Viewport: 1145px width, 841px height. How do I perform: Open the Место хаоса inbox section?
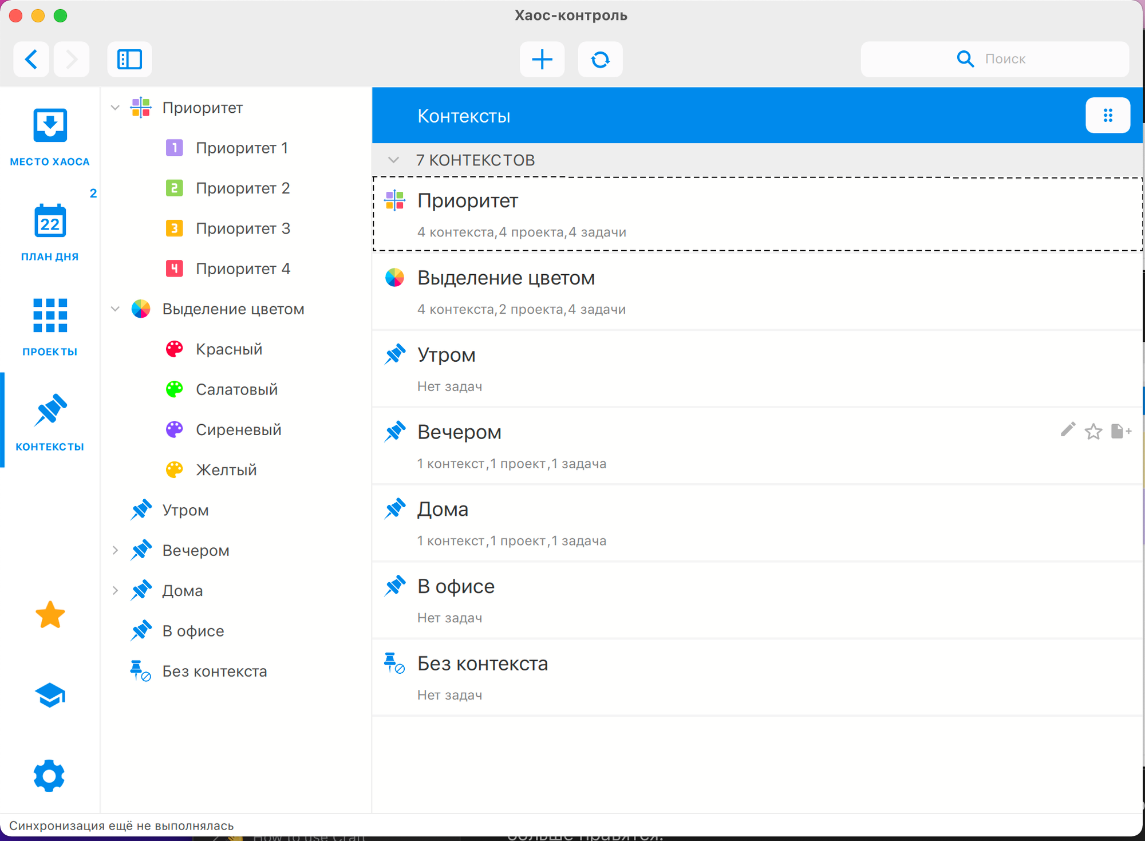pyautogui.click(x=50, y=125)
